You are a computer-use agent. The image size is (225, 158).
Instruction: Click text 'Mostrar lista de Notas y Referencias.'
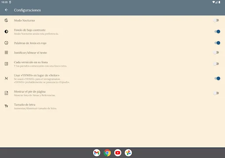tap(35, 95)
